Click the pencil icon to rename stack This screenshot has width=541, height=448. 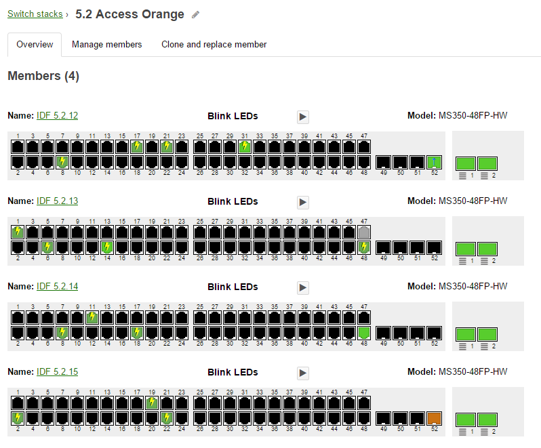click(x=196, y=14)
